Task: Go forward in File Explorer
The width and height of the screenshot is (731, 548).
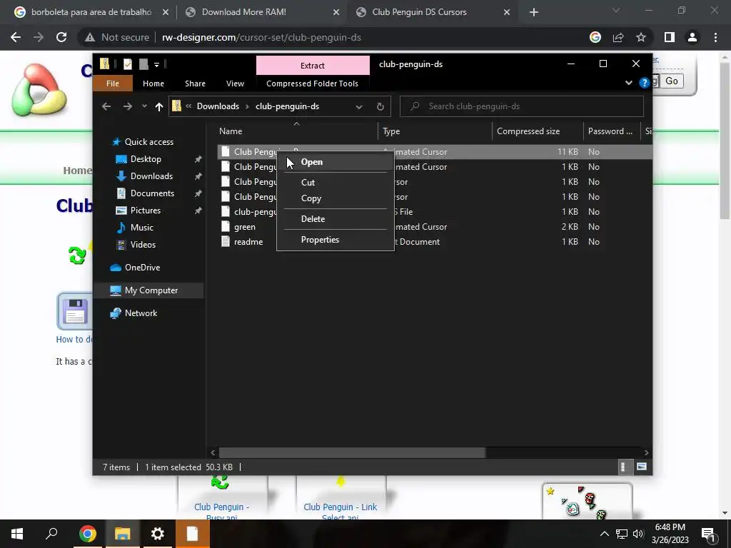Action: [x=127, y=106]
